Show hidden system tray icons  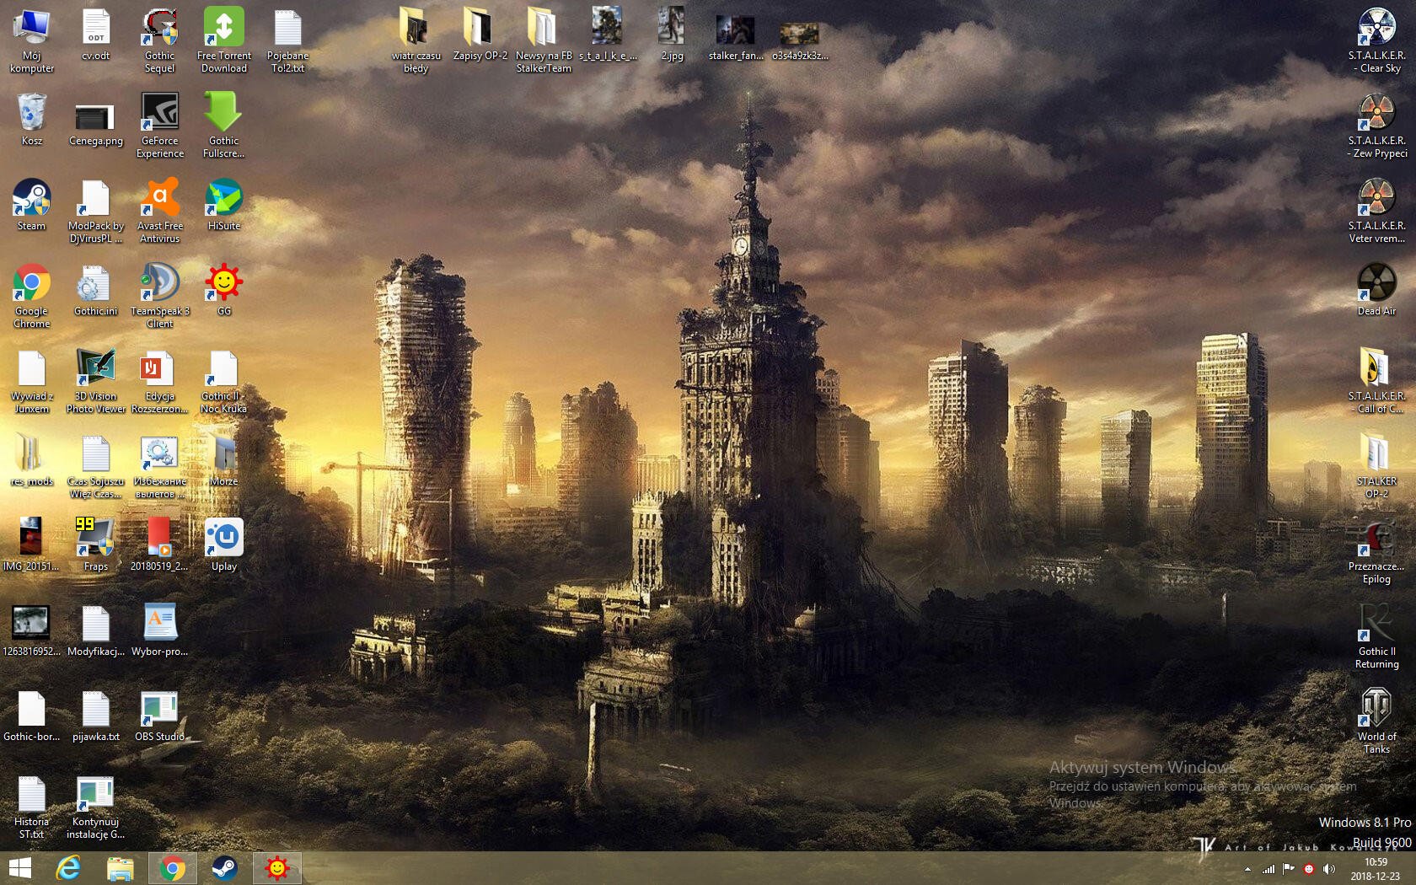click(1247, 869)
